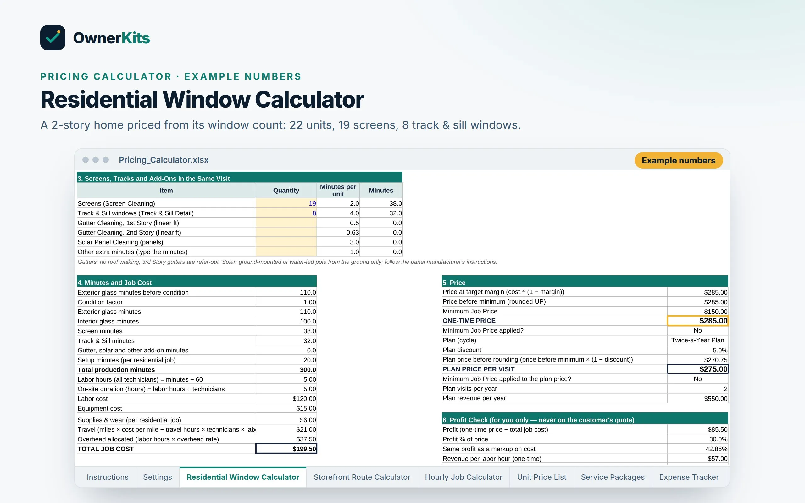Click the Screens total Minutes 38.0 cell

click(381, 203)
